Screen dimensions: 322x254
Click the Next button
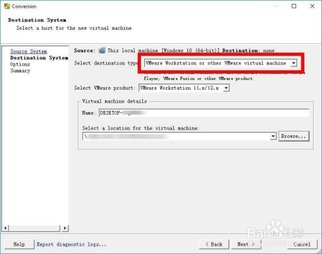(x=246, y=244)
